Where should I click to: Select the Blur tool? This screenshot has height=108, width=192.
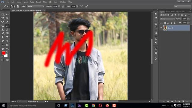click(x=3, y=37)
